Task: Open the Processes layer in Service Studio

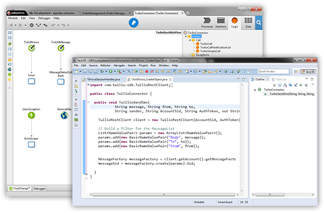Action: (x=207, y=23)
